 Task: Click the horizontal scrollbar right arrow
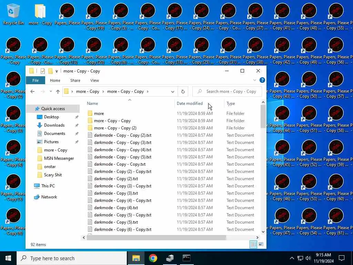click(x=257, y=237)
